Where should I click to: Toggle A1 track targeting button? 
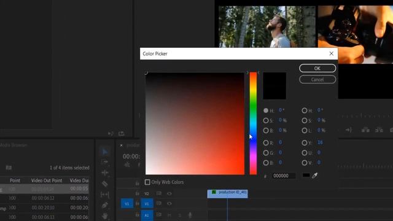pos(147,215)
